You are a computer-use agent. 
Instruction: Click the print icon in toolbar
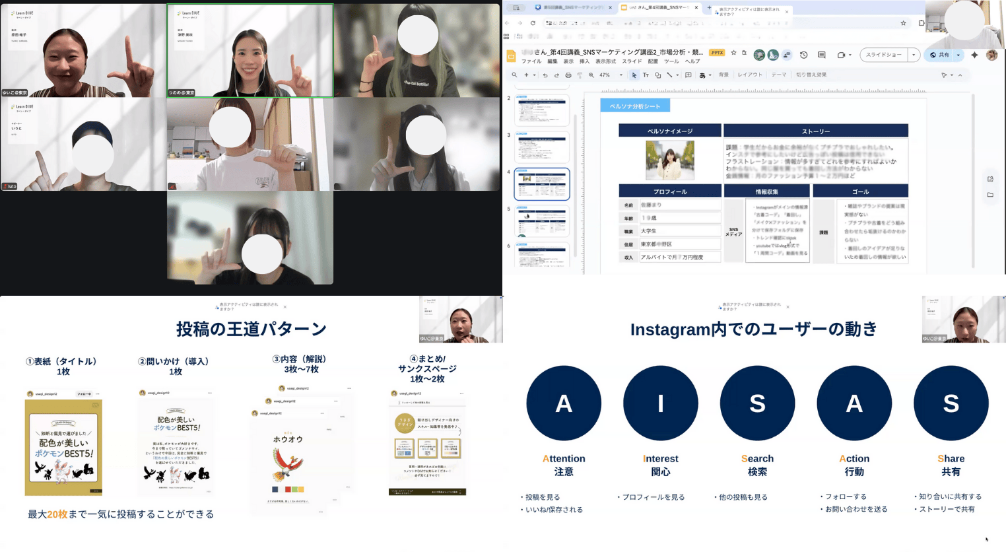coord(568,75)
